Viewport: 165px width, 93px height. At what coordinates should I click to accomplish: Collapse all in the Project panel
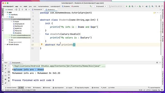tap(22, 10)
